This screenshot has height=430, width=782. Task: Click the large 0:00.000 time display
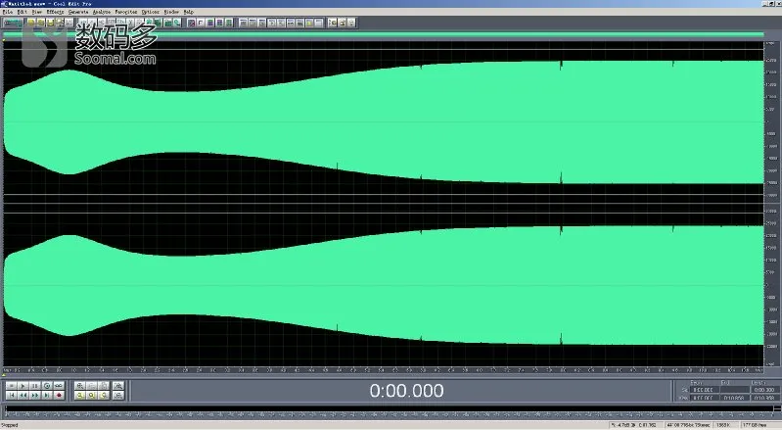[406, 391]
